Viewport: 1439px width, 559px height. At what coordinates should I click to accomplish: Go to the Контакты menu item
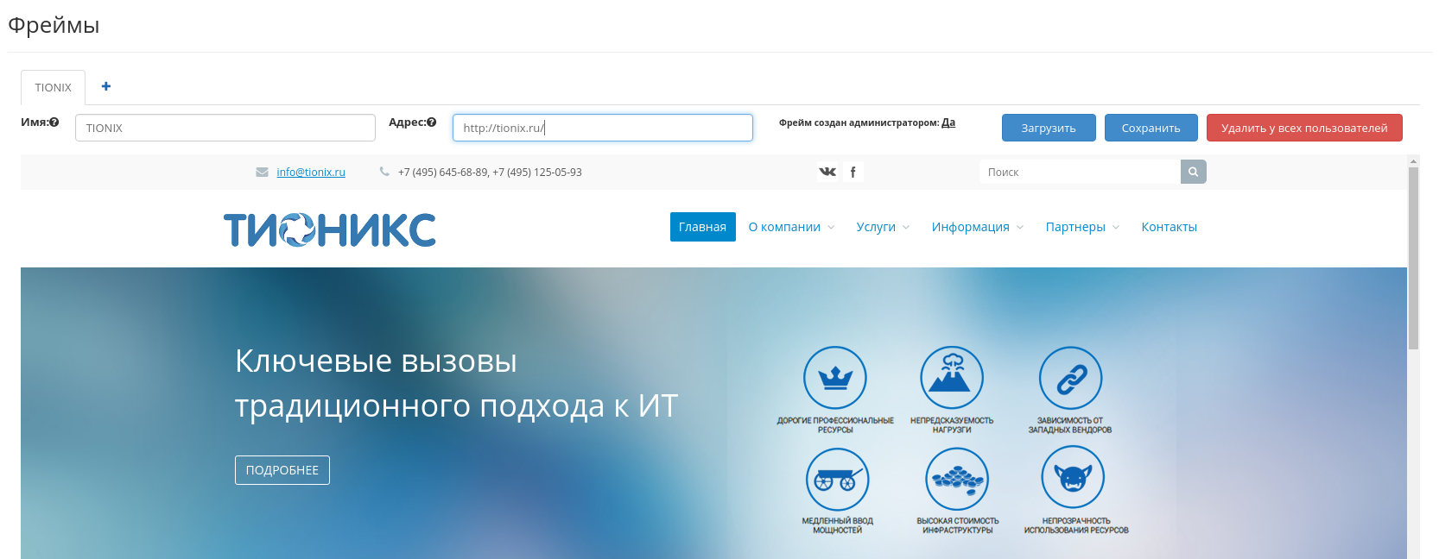pos(1169,227)
